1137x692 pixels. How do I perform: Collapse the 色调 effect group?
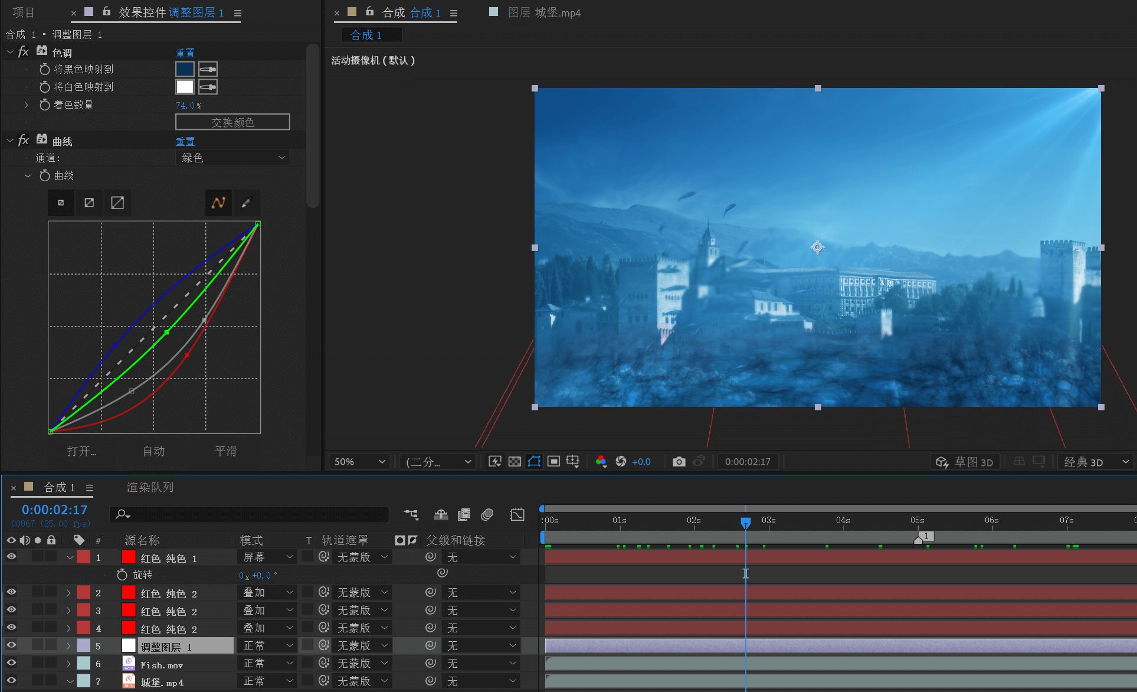[x=10, y=52]
